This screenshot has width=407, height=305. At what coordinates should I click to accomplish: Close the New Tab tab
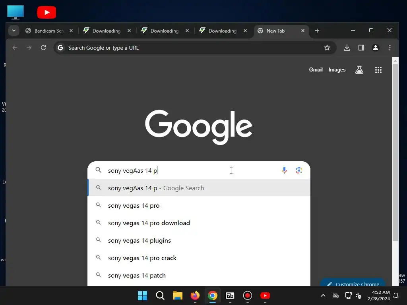coord(302,31)
